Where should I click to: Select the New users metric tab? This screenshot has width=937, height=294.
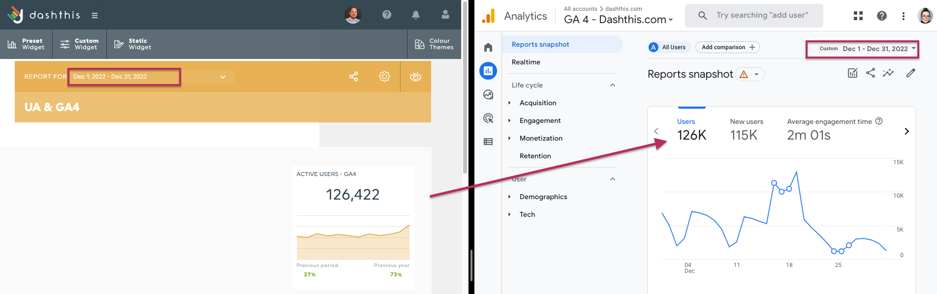point(747,130)
